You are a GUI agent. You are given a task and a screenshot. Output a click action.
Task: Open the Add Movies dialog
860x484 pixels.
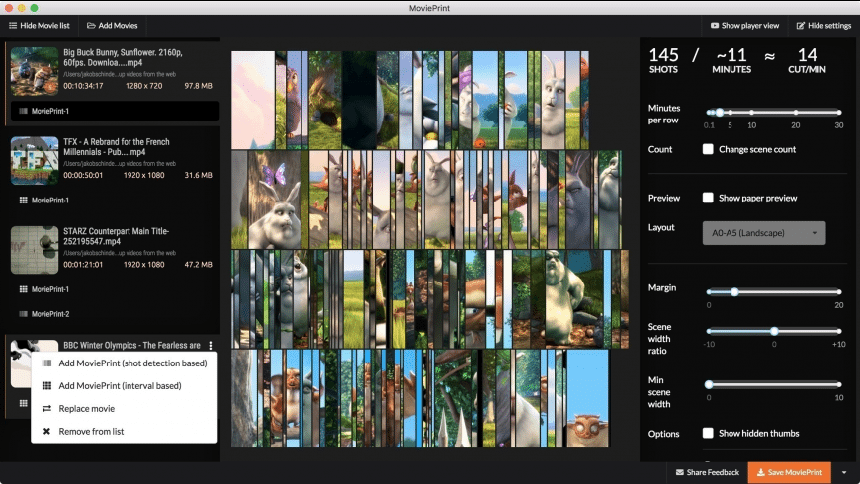click(x=113, y=26)
